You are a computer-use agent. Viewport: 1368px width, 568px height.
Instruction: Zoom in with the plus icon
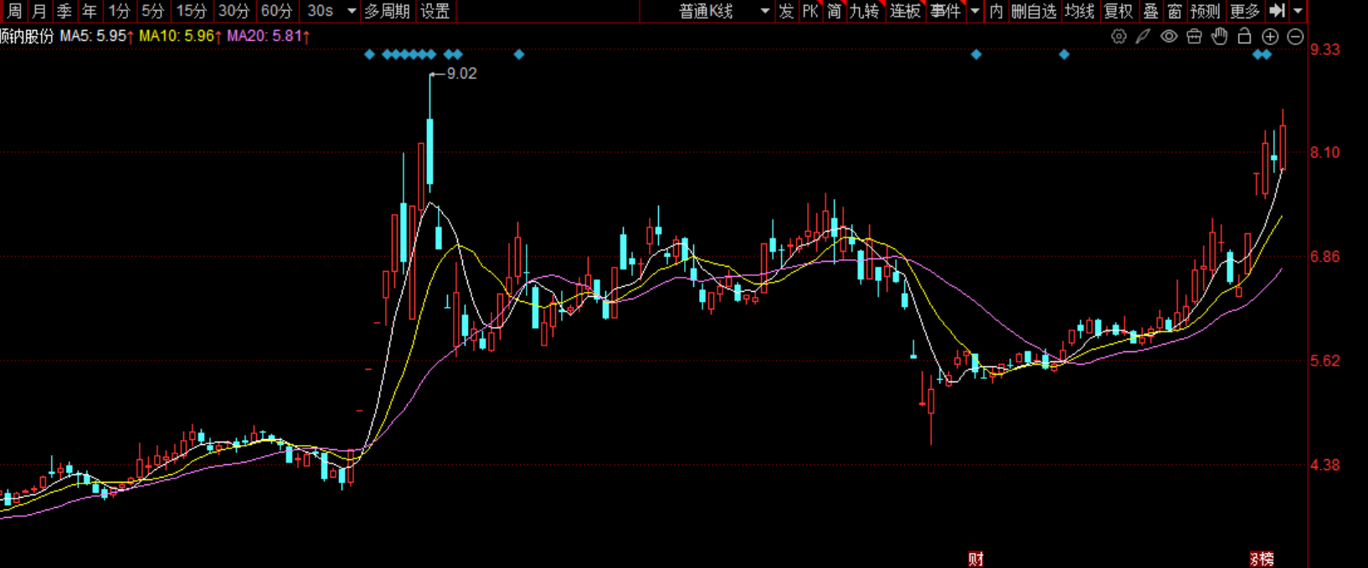click(x=1270, y=37)
